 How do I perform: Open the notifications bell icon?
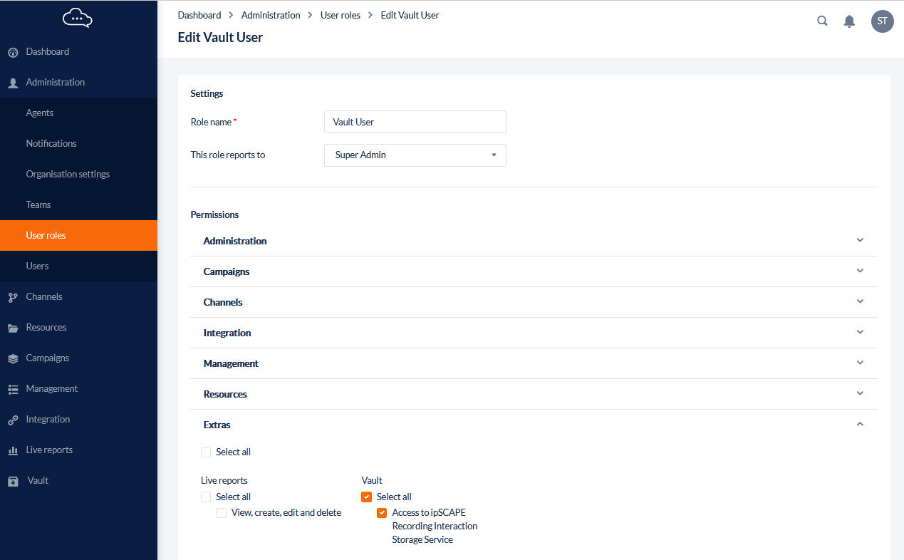pyautogui.click(x=849, y=21)
